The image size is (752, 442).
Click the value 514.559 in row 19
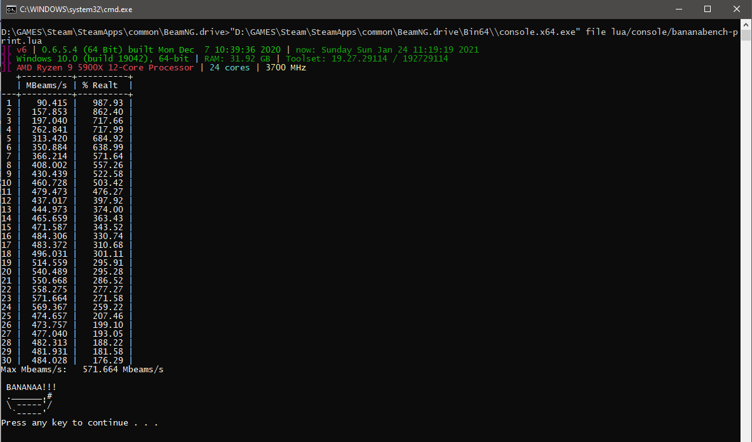(50, 263)
